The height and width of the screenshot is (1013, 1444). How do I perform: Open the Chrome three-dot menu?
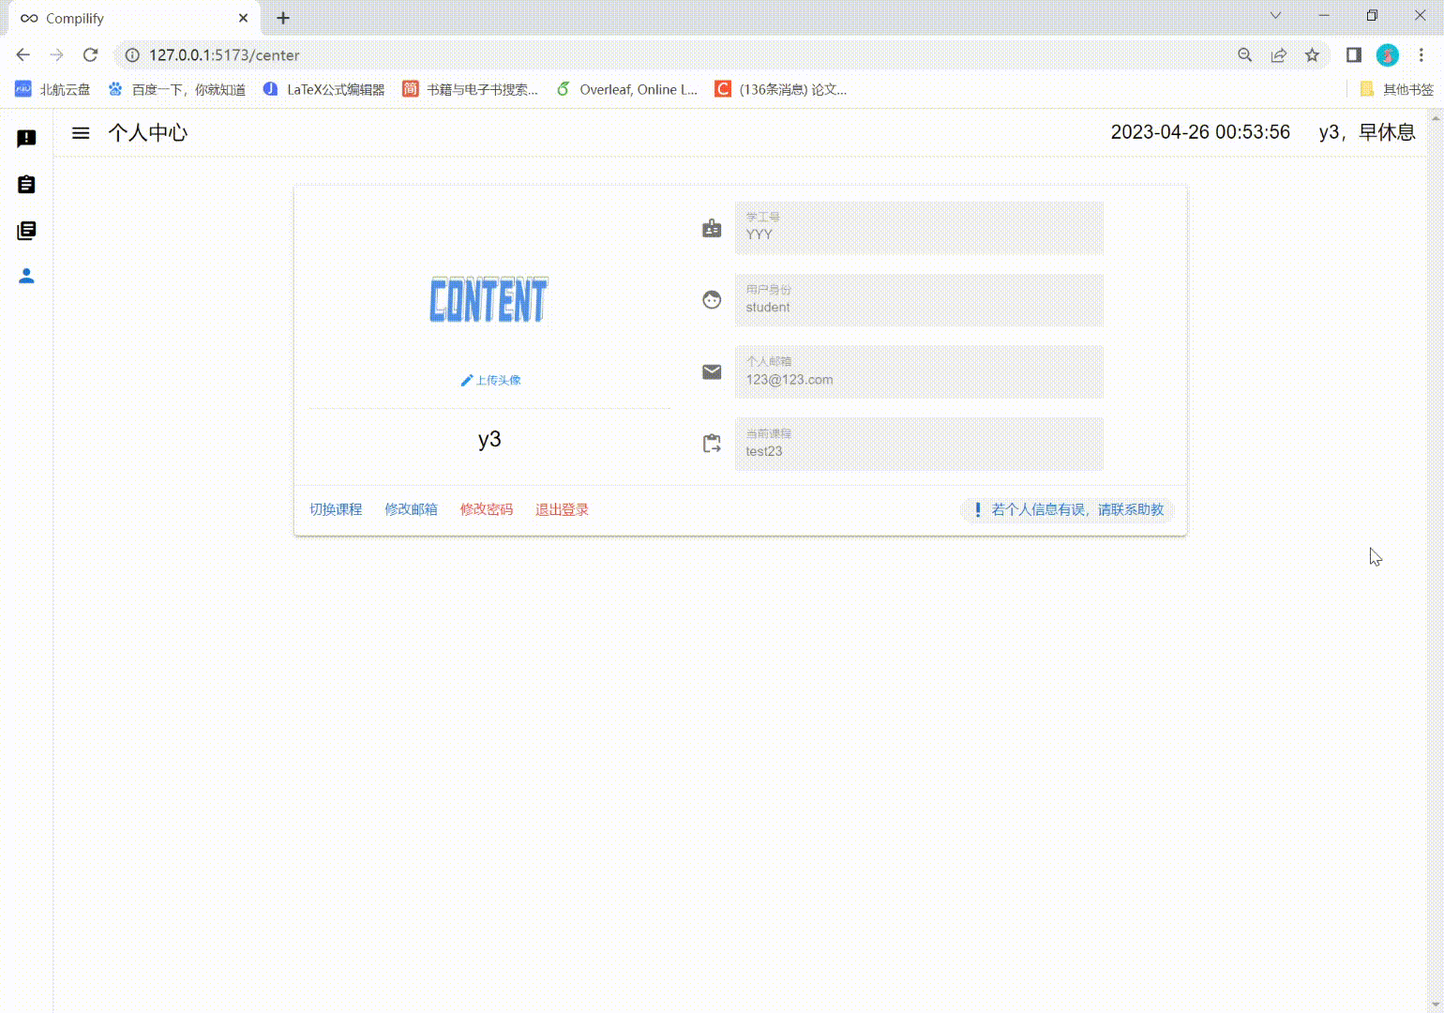tap(1421, 55)
